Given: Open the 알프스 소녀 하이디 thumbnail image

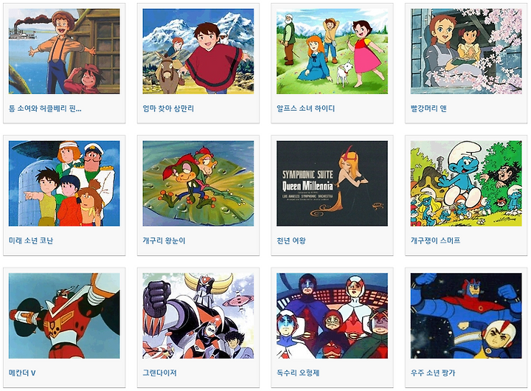Looking at the screenshot, I should 332,51.
